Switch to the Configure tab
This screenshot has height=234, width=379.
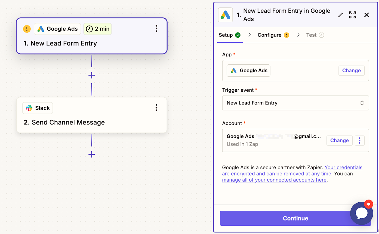click(x=273, y=35)
